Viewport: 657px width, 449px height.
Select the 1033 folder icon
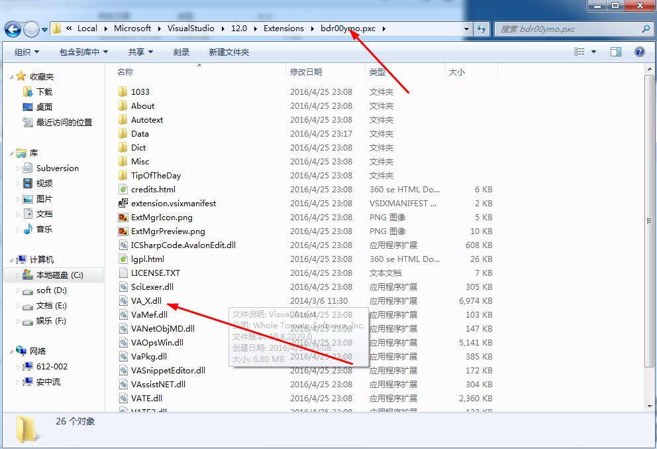[x=123, y=92]
